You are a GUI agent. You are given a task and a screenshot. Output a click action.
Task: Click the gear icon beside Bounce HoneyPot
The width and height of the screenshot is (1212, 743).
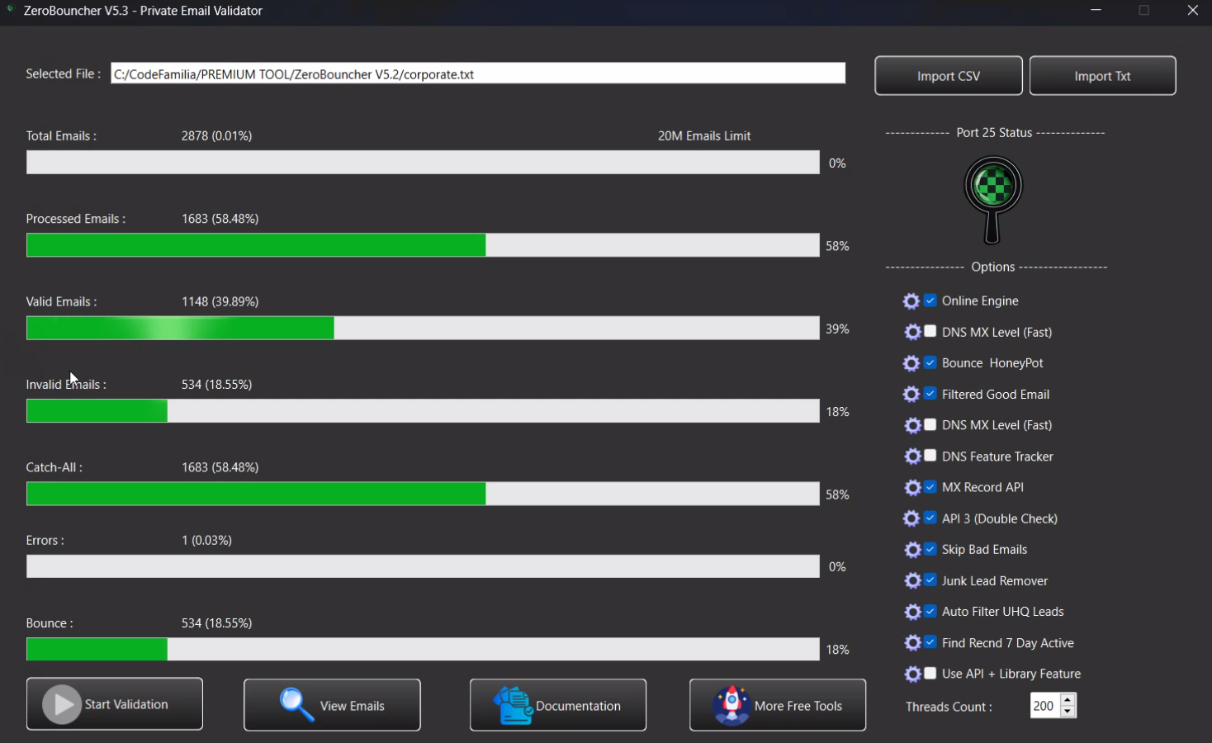click(x=911, y=363)
